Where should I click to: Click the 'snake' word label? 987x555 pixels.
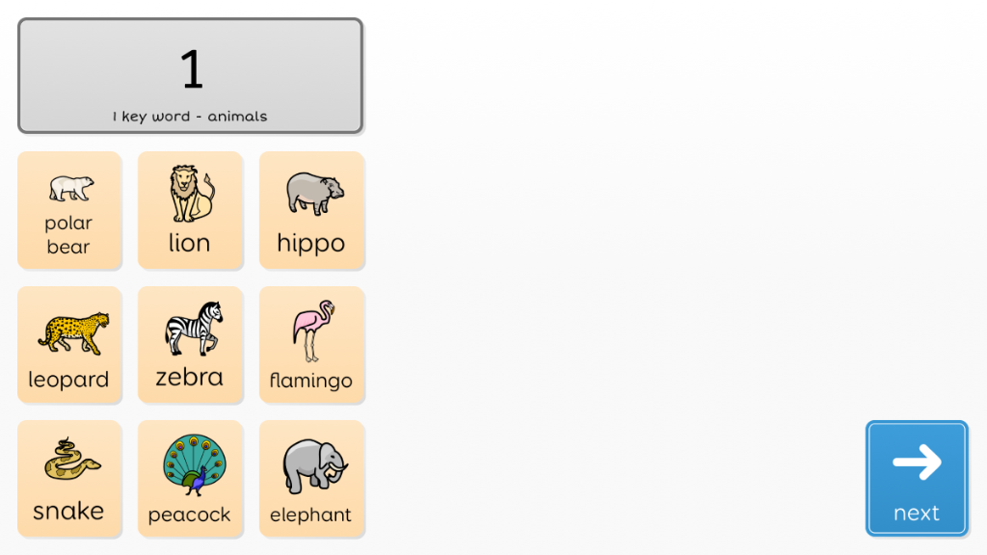[x=68, y=511]
